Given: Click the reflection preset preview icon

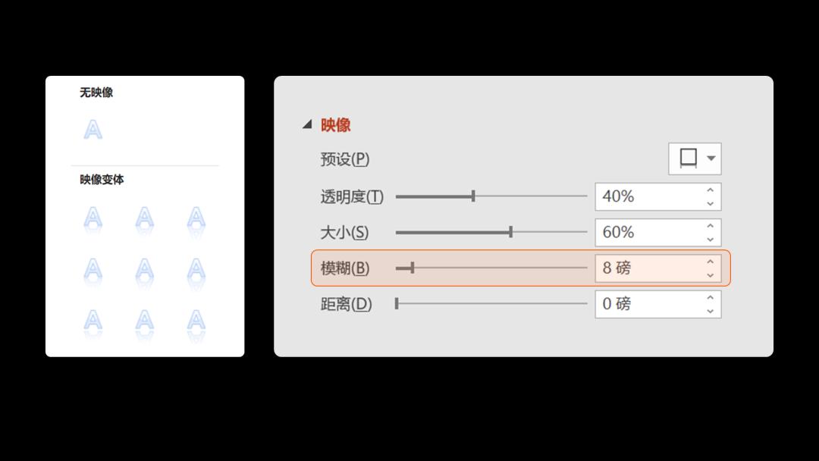Looking at the screenshot, I should point(687,158).
